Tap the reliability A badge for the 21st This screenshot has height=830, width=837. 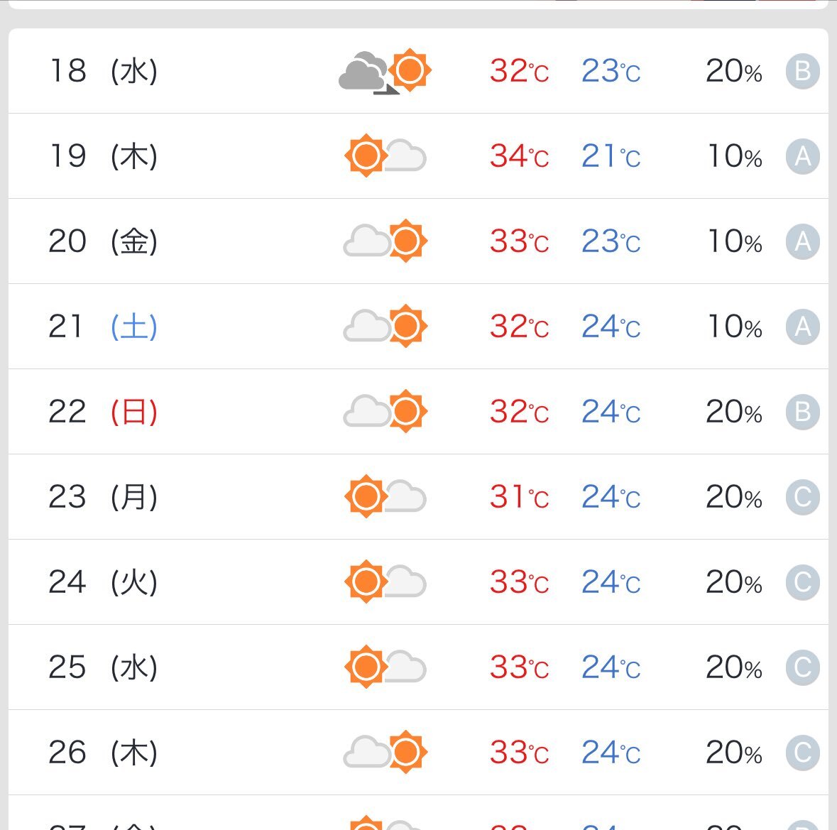[x=802, y=327]
